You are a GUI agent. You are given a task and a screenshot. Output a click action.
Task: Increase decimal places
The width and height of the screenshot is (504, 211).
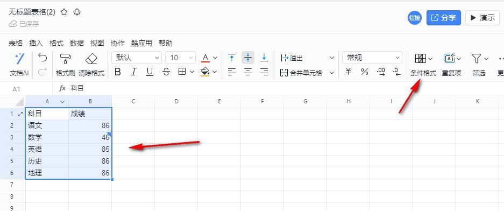pos(381,72)
